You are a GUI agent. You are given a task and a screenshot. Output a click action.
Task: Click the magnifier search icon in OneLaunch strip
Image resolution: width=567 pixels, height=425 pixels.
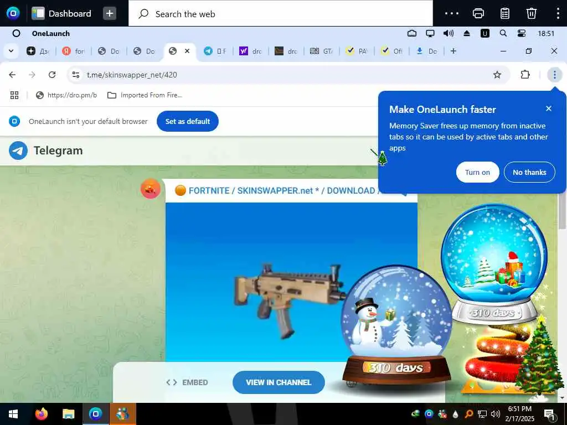coord(503,33)
